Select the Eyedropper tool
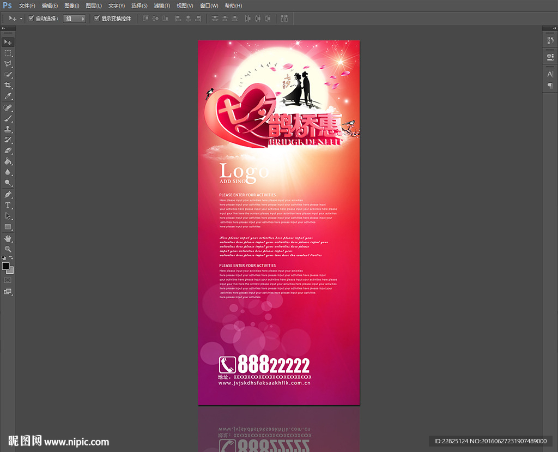Viewport: 558px width, 452px height. pos(8,97)
